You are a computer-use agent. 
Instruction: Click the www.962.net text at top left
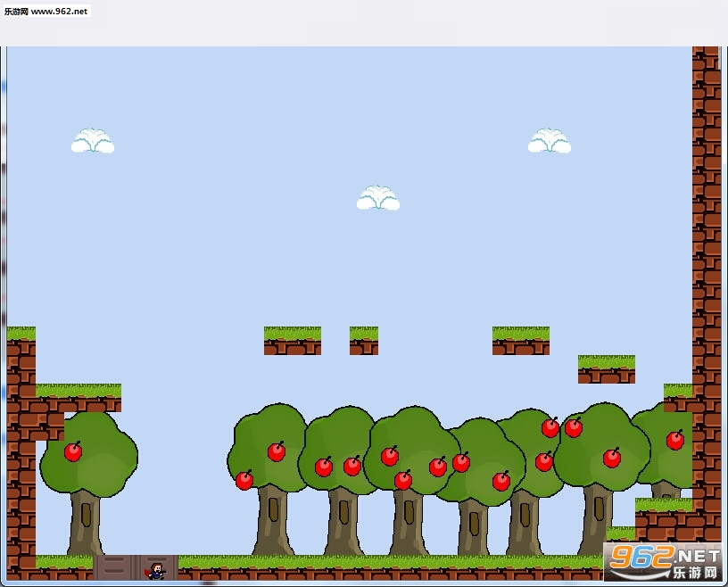click(59, 11)
